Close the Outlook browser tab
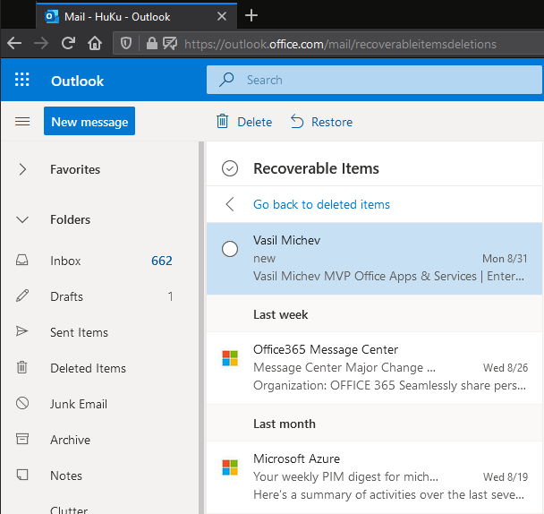 point(222,16)
